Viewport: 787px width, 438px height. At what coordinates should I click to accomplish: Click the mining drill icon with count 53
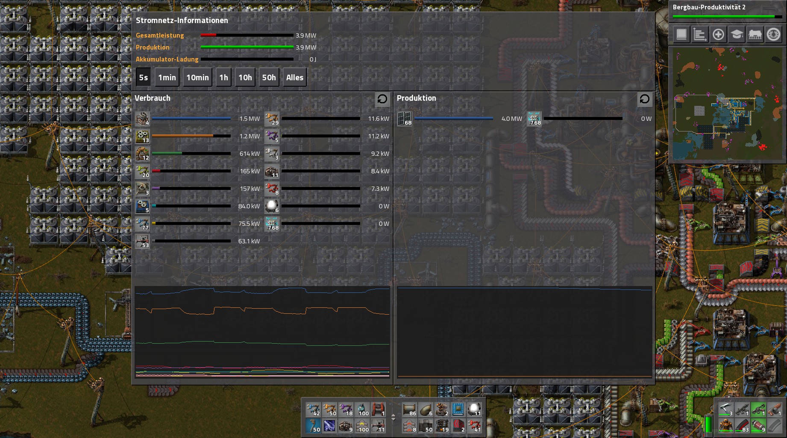(x=142, y=241)
